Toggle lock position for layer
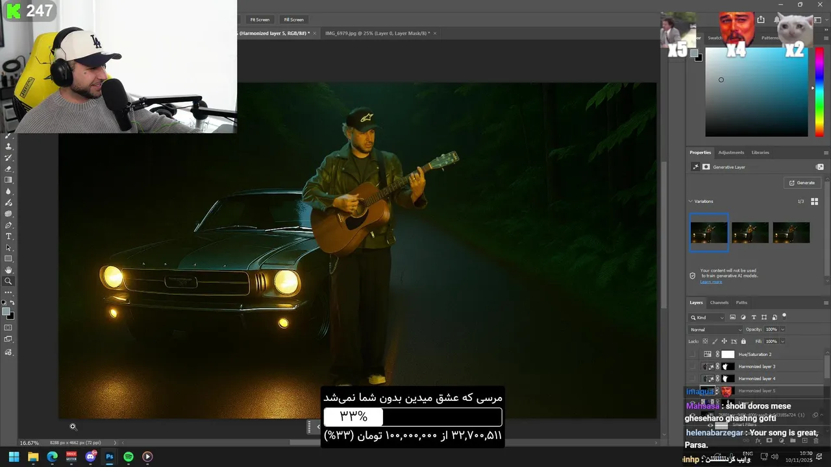 point(725,341)
